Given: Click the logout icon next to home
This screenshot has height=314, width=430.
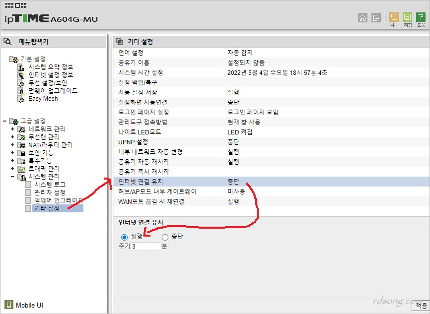Looking at the screenshot, I should point(375,18).
